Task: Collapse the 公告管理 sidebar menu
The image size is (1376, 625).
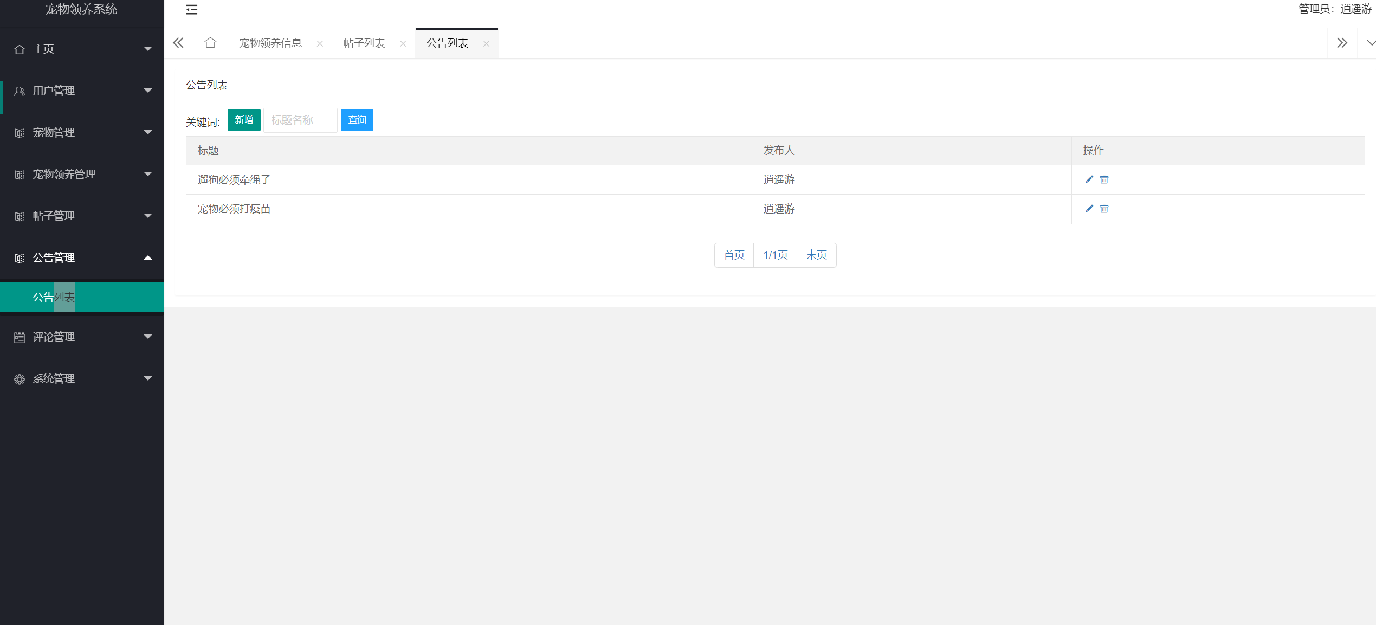Action: click(81, 258)
